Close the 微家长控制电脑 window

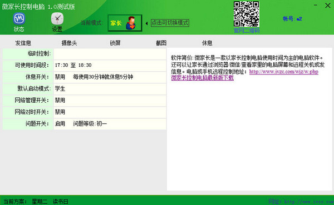328,6
